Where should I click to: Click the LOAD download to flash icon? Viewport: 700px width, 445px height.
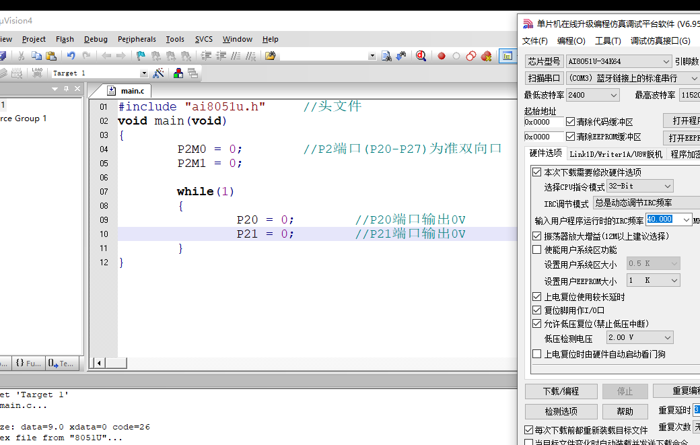[x=37, y=73]
